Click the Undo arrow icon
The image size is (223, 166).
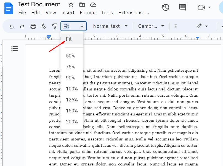(x=12, y=26)
